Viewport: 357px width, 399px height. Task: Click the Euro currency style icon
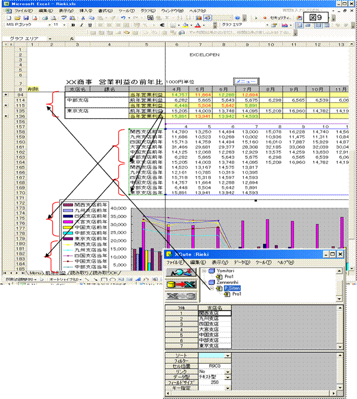coord(162,25)
